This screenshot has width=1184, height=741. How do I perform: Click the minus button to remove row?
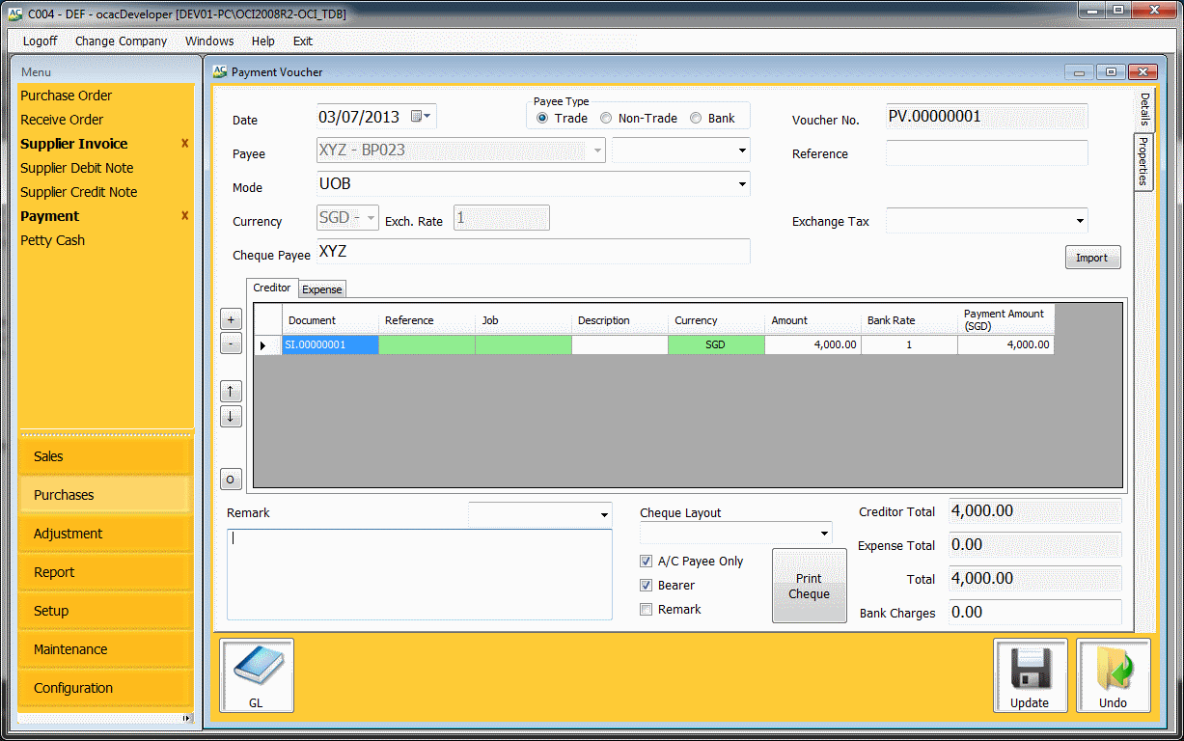point(232,343)
